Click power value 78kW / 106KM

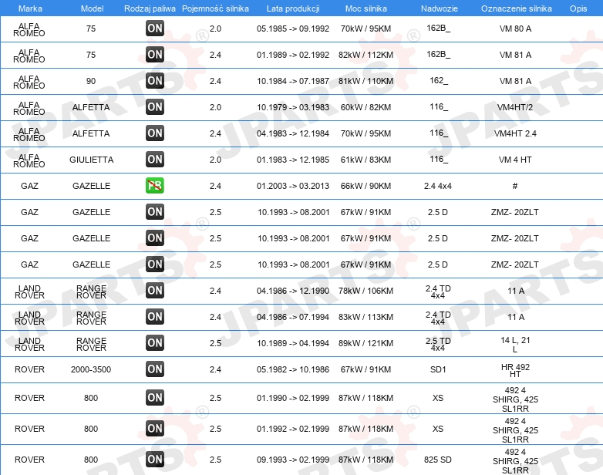point(366,291)
